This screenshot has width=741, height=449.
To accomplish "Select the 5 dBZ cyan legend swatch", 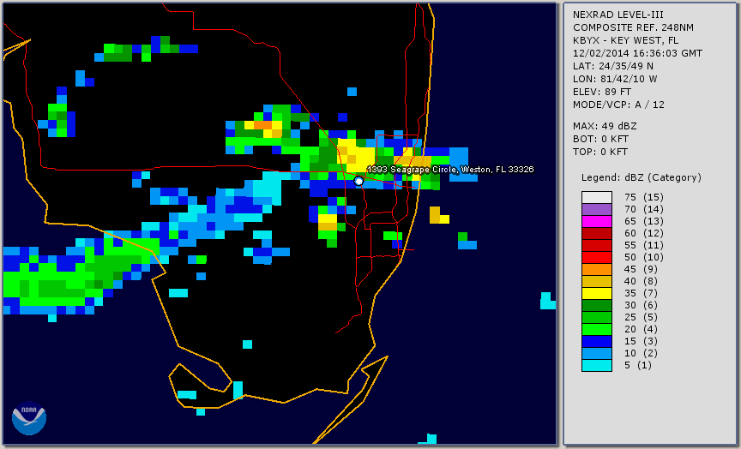I will [x=596, y=365].
